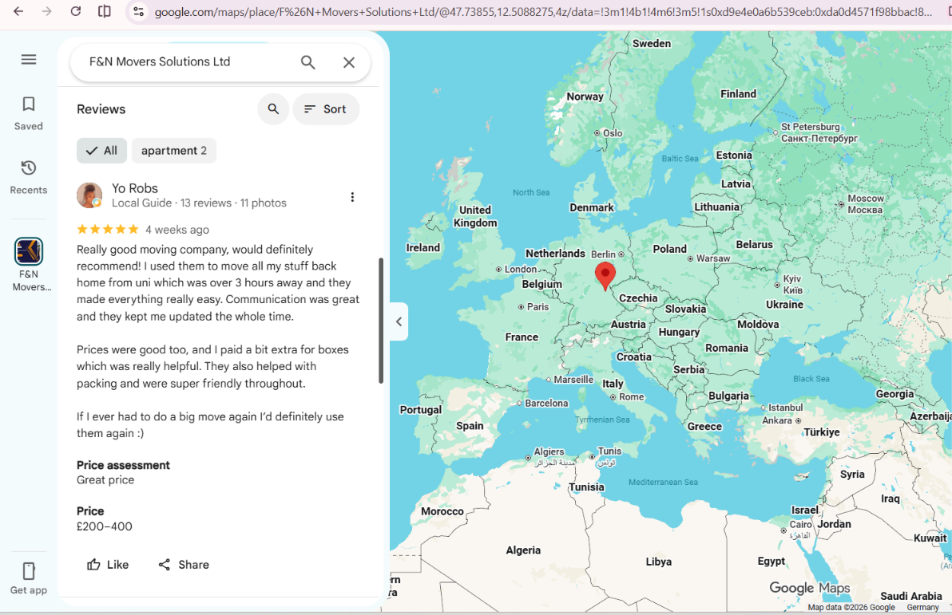This screenshot has width=952, height=615.
Task: Search within reviews using magnifier button
Action: pos(273,109)
